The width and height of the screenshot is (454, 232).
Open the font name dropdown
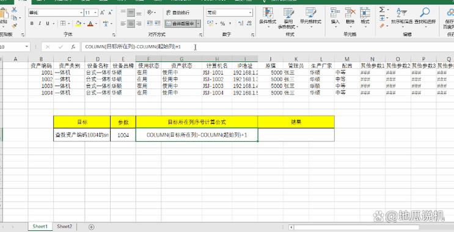click(x=81, y=13)
